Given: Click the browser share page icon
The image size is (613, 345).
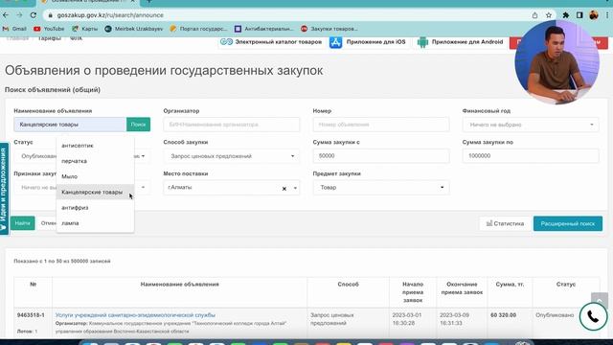Looking at the screenshot, I should tap(534, 15).
